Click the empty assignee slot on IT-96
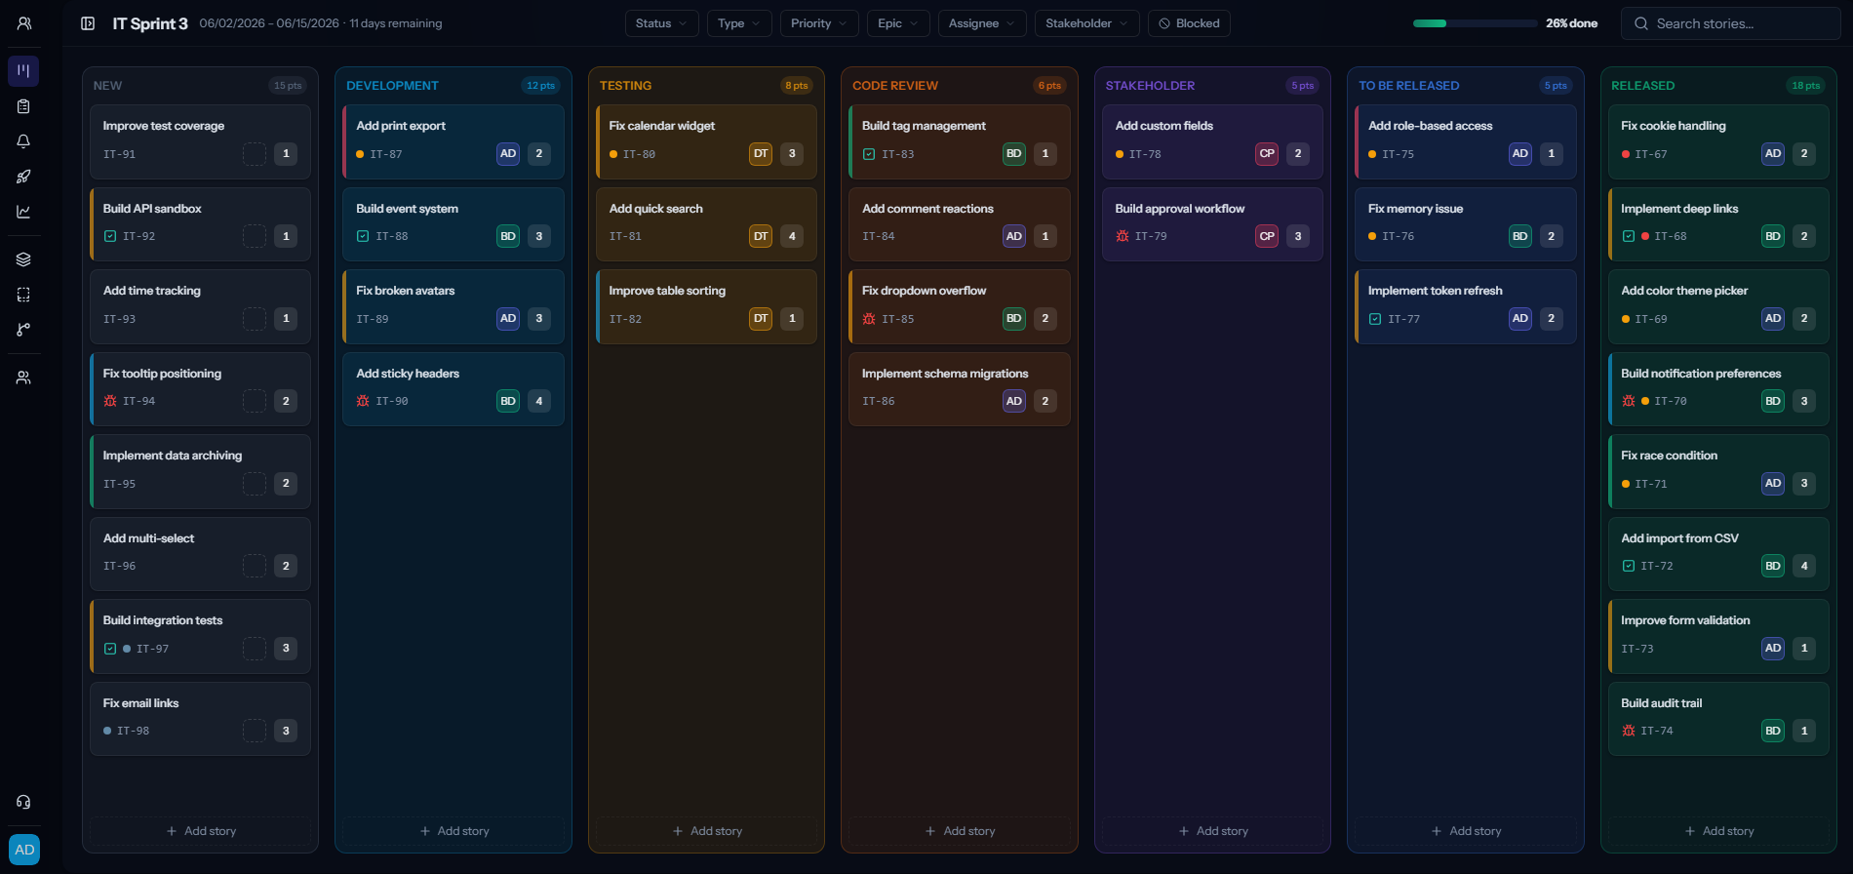This screenshot has width=1853, height=874. pyautogui.click(x=255, y=566)
